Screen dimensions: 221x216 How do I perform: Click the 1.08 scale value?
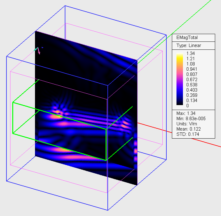point(191,64)
